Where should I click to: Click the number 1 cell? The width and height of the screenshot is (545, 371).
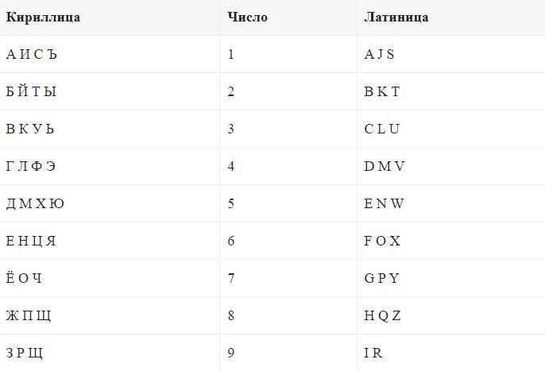point(288,54)
